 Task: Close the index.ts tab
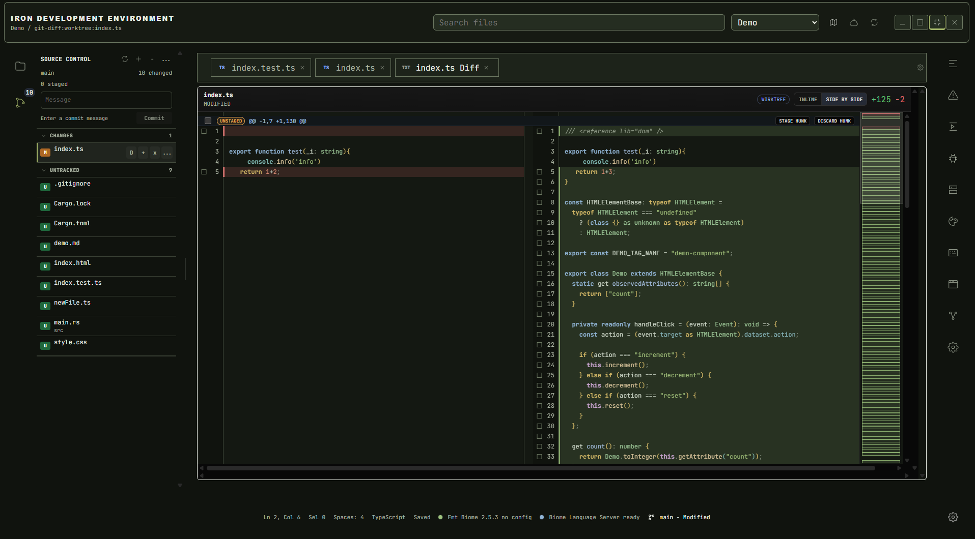pyautogui.click(x=382, y=68)
